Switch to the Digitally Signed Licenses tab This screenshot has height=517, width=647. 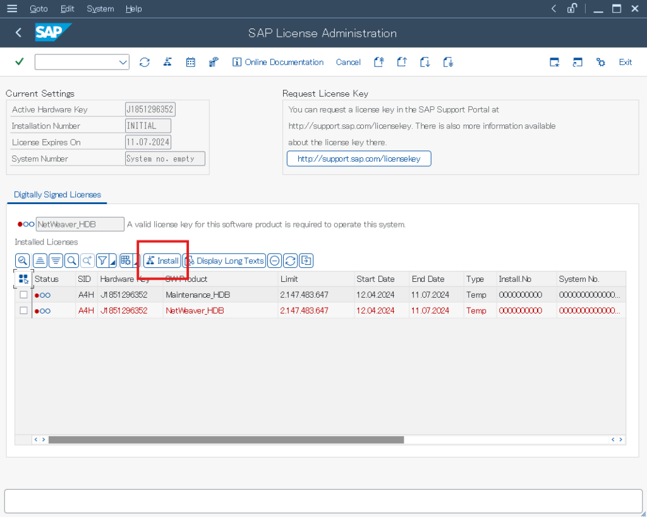(x=57, y=194)
